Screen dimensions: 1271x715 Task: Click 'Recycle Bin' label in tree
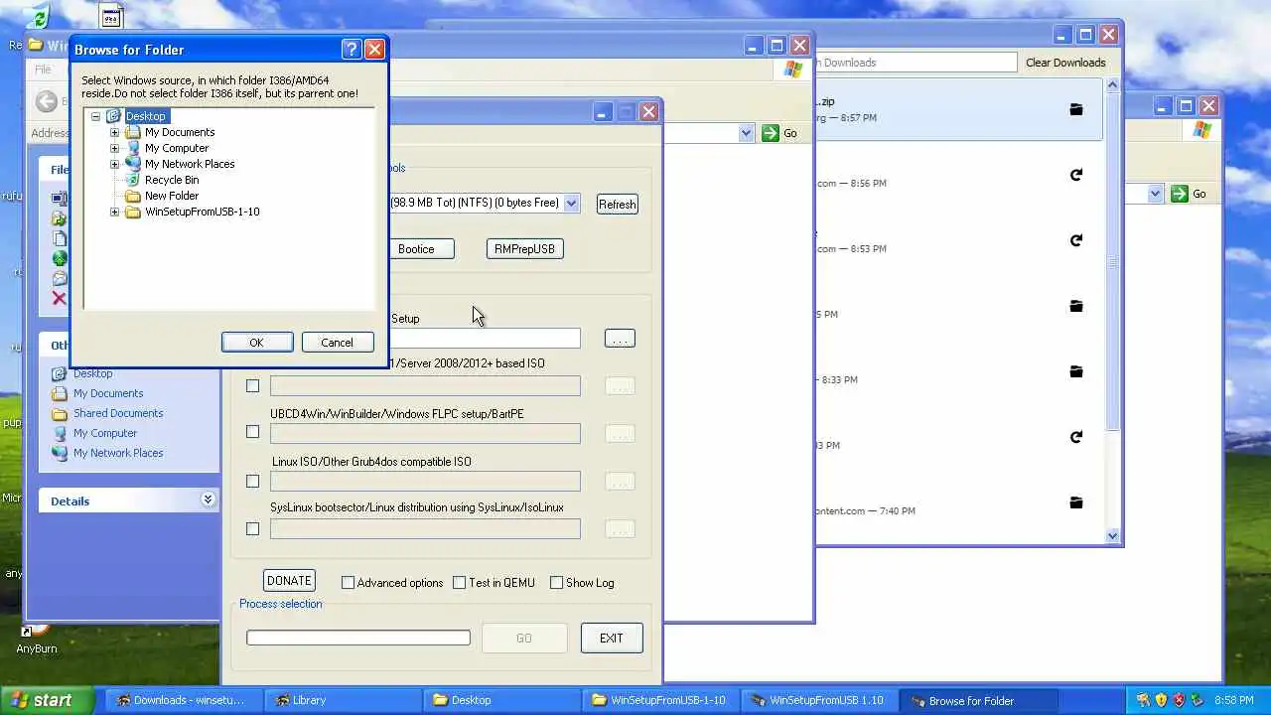172,180
